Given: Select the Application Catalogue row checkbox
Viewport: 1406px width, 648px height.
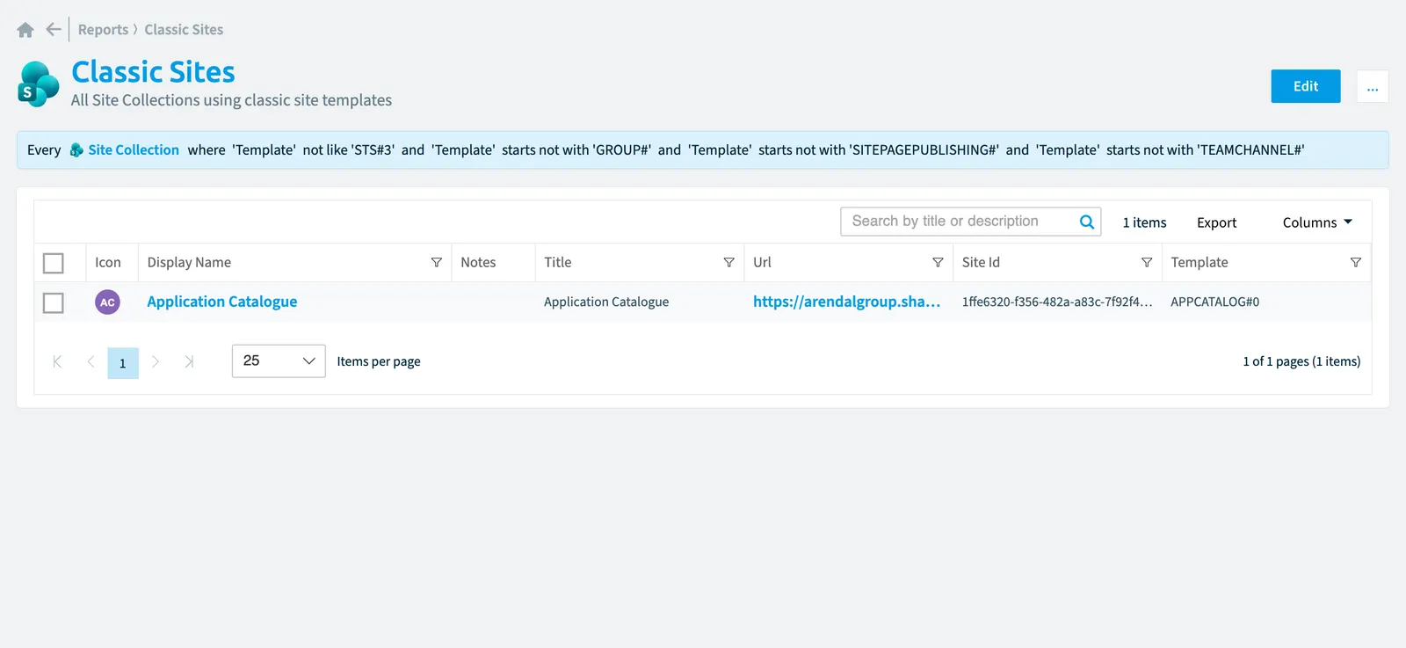Looking at the screenshot, I should [54, 302].
